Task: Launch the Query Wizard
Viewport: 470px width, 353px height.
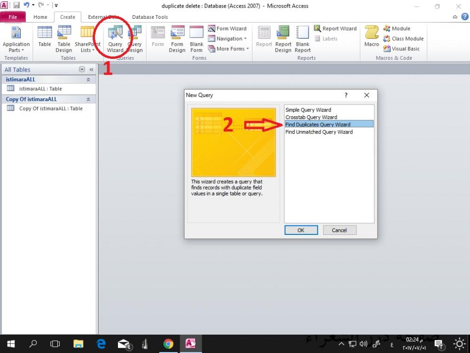Action: coord(115,40)
